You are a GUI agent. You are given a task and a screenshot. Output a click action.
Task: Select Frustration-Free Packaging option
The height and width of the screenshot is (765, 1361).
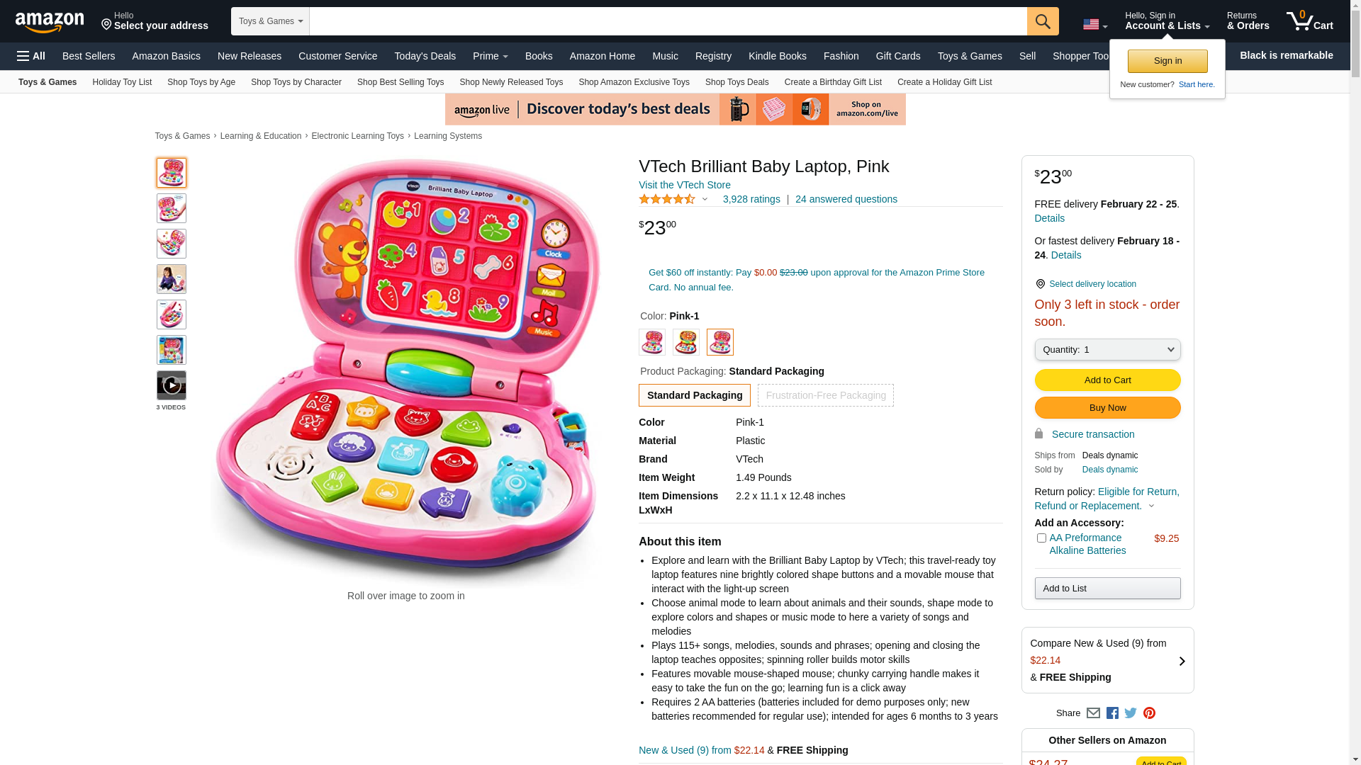click(x=826, y=395)
